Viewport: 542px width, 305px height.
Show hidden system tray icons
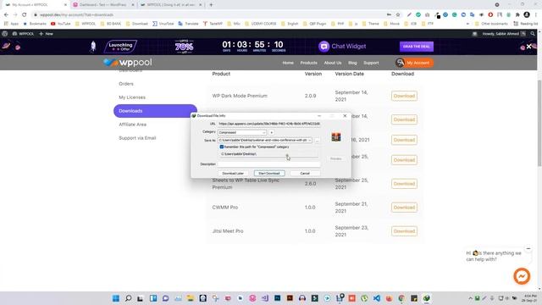tap(471, 298)
